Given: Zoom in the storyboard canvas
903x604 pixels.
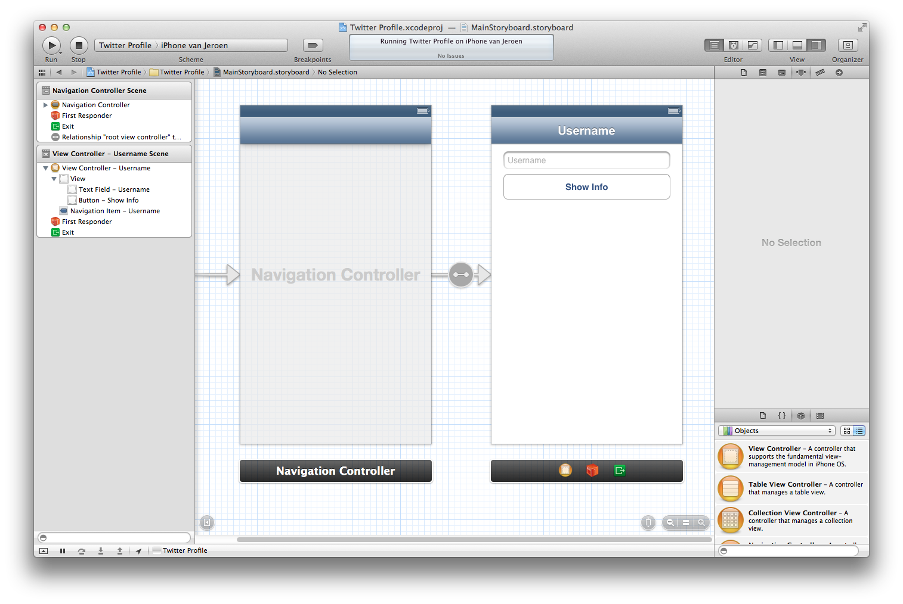Looking at the screenshot, I should point(702,522).
